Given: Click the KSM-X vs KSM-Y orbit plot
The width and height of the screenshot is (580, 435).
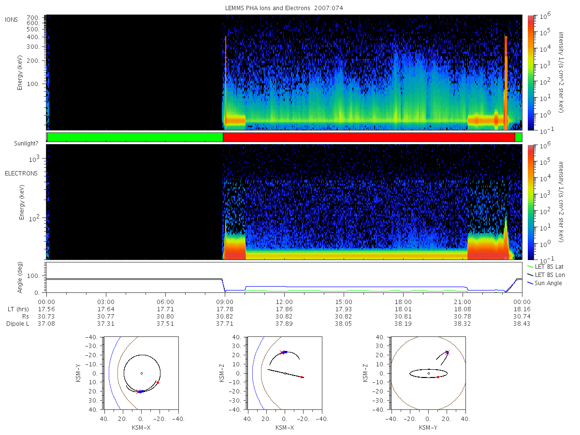Looking at the screenshot, I should click(x=141, y=373).
